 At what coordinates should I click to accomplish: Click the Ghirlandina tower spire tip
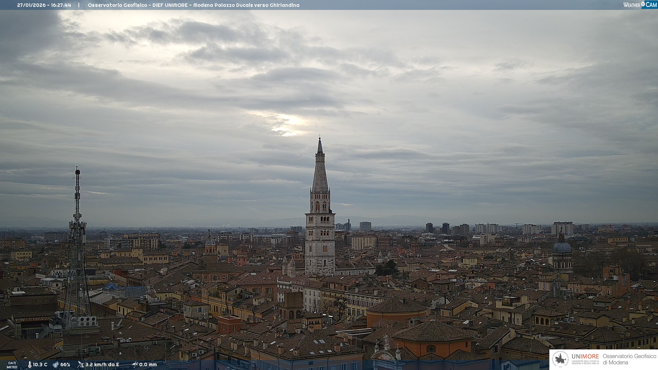click(x=320, y=138)
